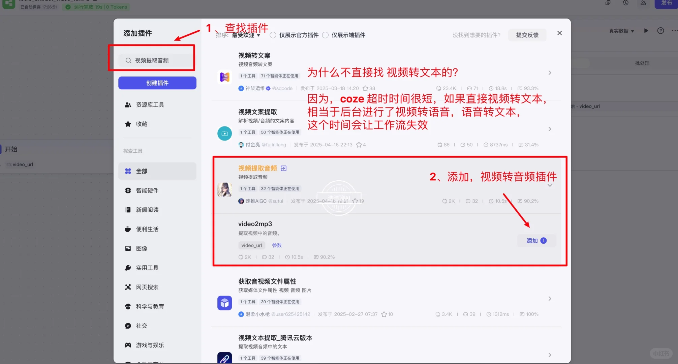Click the version history clock icon
Screen dimensions: 678x364
click(626, 3)
